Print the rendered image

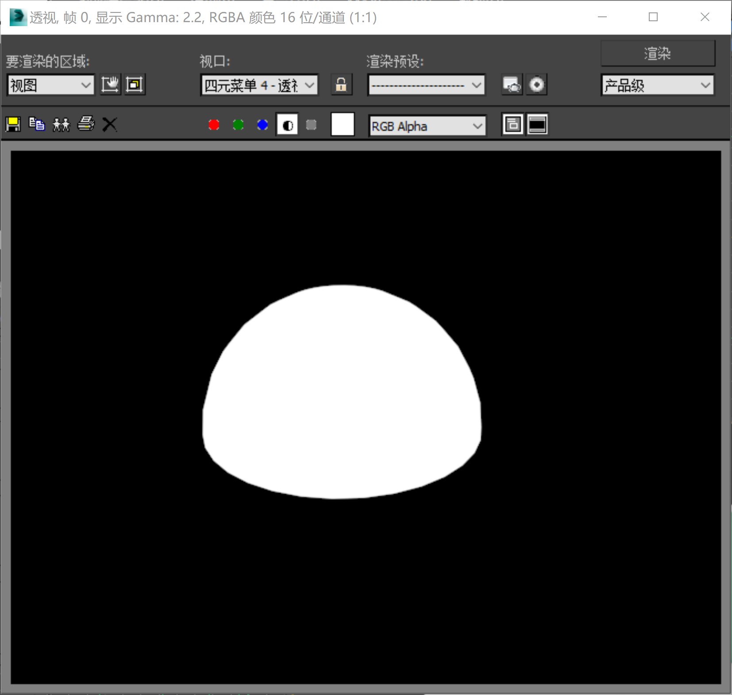[86, 124]
